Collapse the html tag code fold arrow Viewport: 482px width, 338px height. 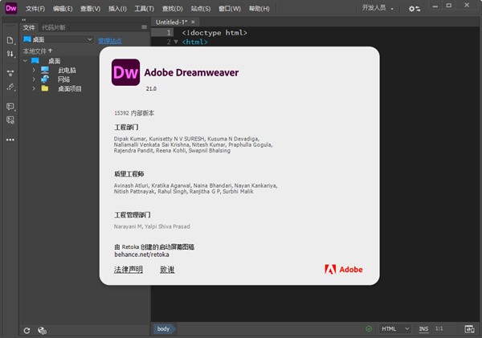(x=177, y=42)
